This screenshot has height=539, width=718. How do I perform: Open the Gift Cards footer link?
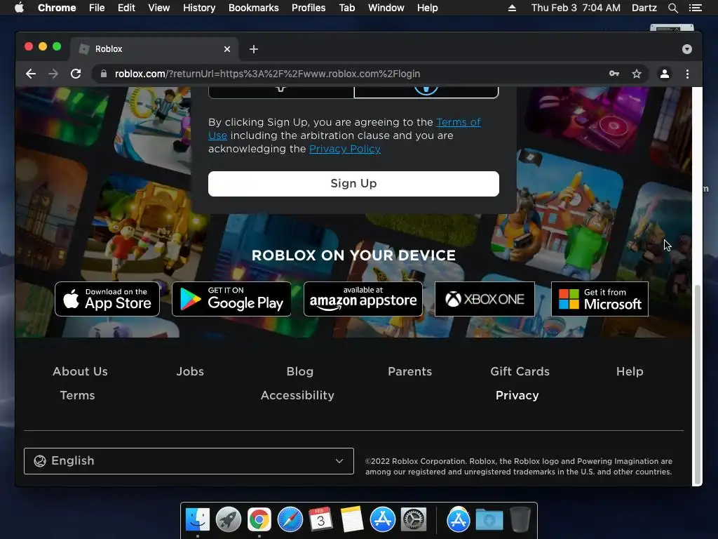tap(520, 371)
